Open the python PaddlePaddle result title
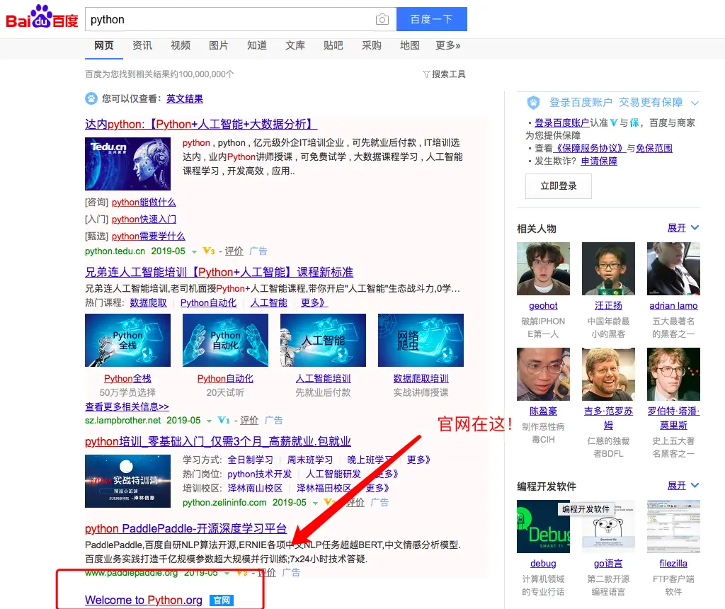This screenshot has height=609, width=725. click(186, 528)
